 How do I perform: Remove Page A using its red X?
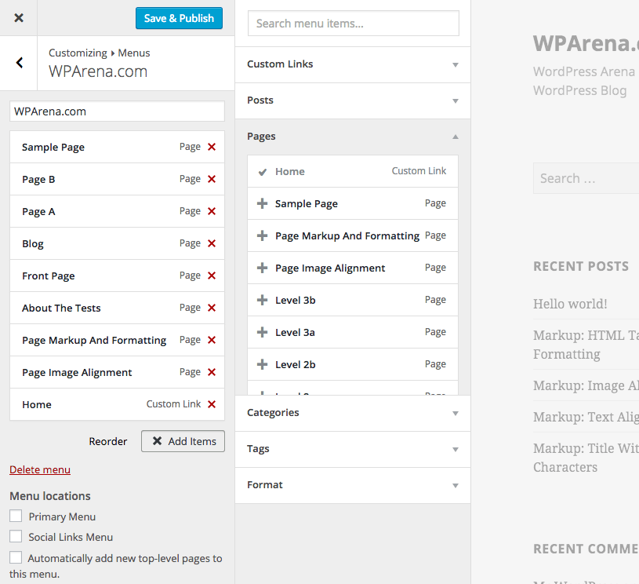tap(212, 211)
